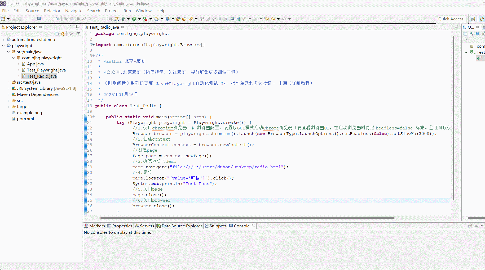Click the editor horizontal scrollbar
This screenshot has height=270, width=485.
point(247,218)
